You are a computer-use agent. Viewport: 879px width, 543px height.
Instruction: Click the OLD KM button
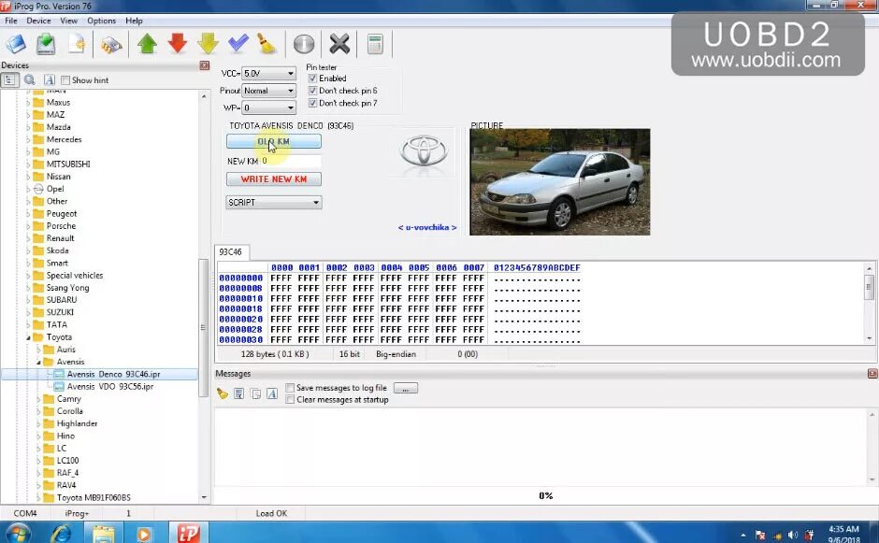coord(274,141)
